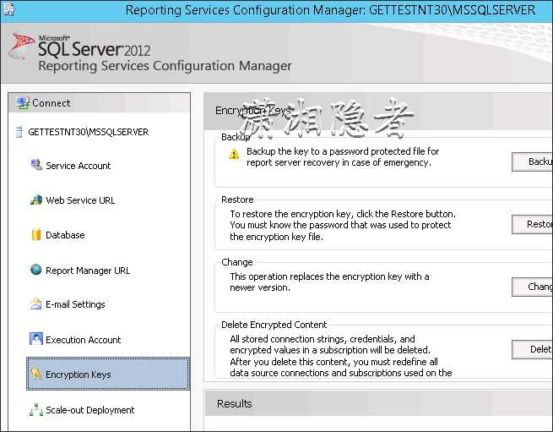
Task: Switch to the E-mail Settings page
Action: tap(75, 304)
